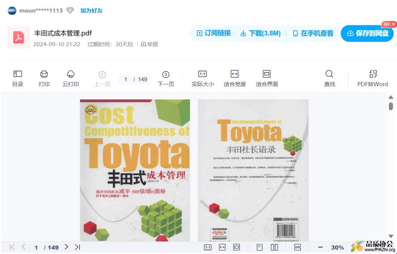Screen dimensions: 397x254
Task: Choose 适合宽度 fit width view
Action: (x=235, y=79)
